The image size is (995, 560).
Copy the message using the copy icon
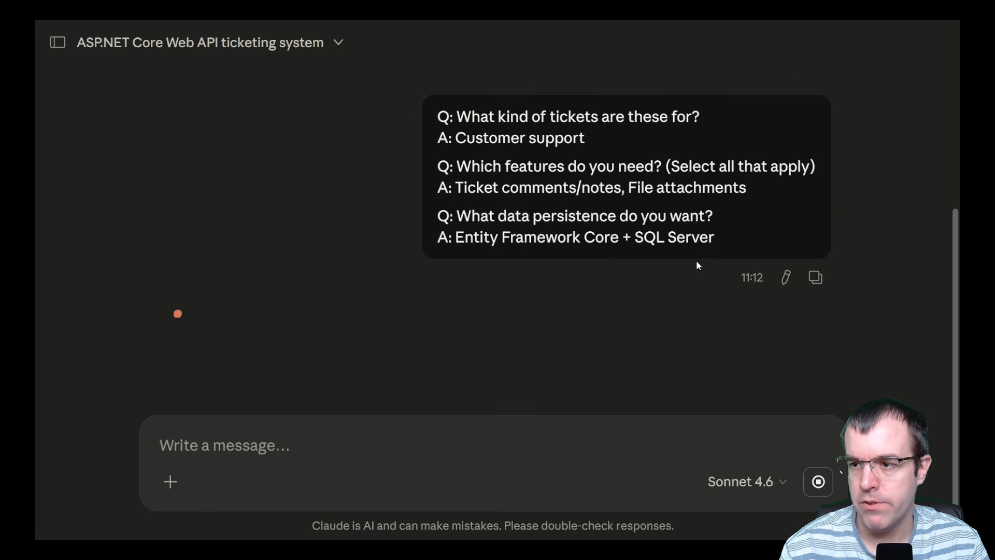[815, 277]
